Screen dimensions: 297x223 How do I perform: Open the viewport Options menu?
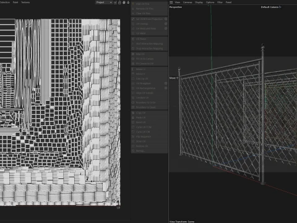pyautogui.click(x=210, y=2)
